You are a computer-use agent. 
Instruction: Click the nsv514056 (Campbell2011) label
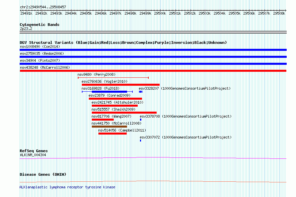pyautogui.click(x=122, y=130)
